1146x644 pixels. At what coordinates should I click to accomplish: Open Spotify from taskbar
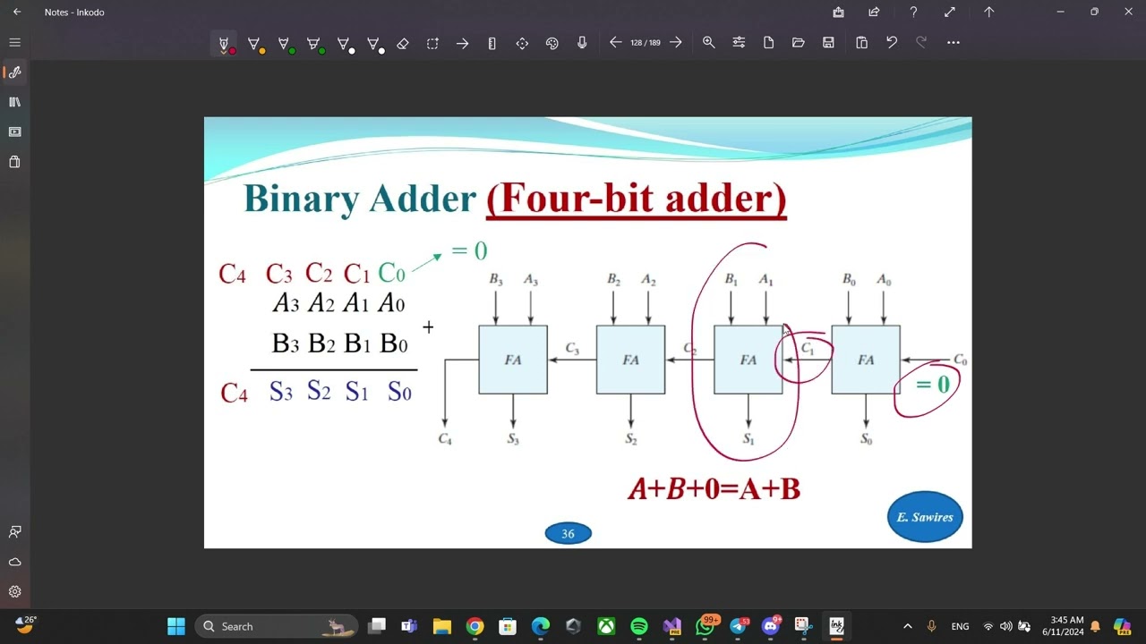point(638,626)
